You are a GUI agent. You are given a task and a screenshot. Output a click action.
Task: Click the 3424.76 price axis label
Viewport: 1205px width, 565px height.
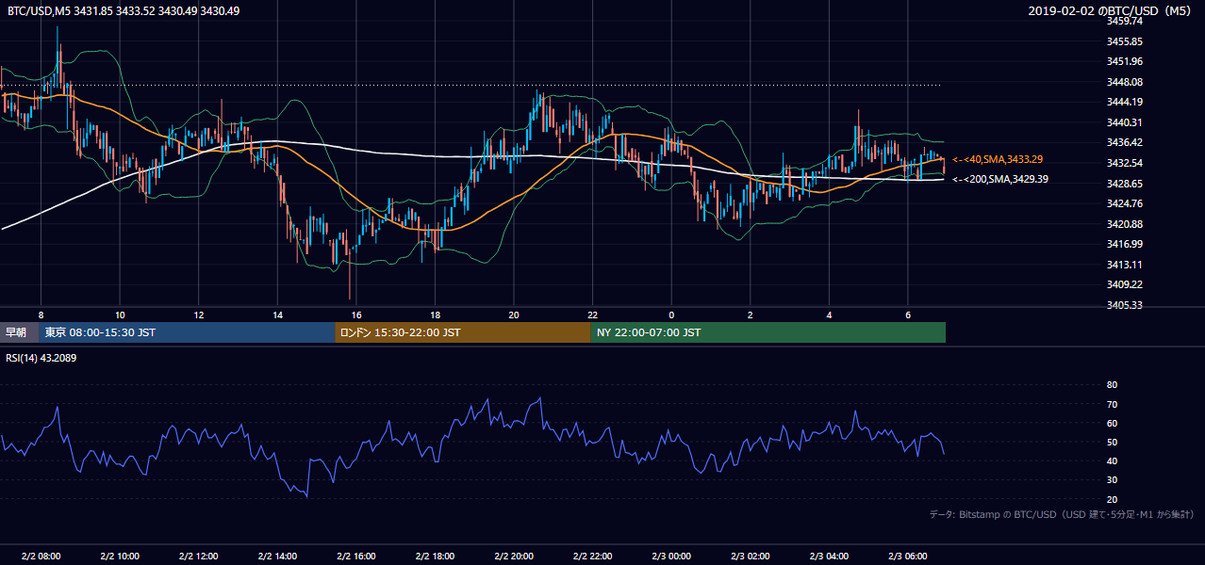tap(1124, 203)
